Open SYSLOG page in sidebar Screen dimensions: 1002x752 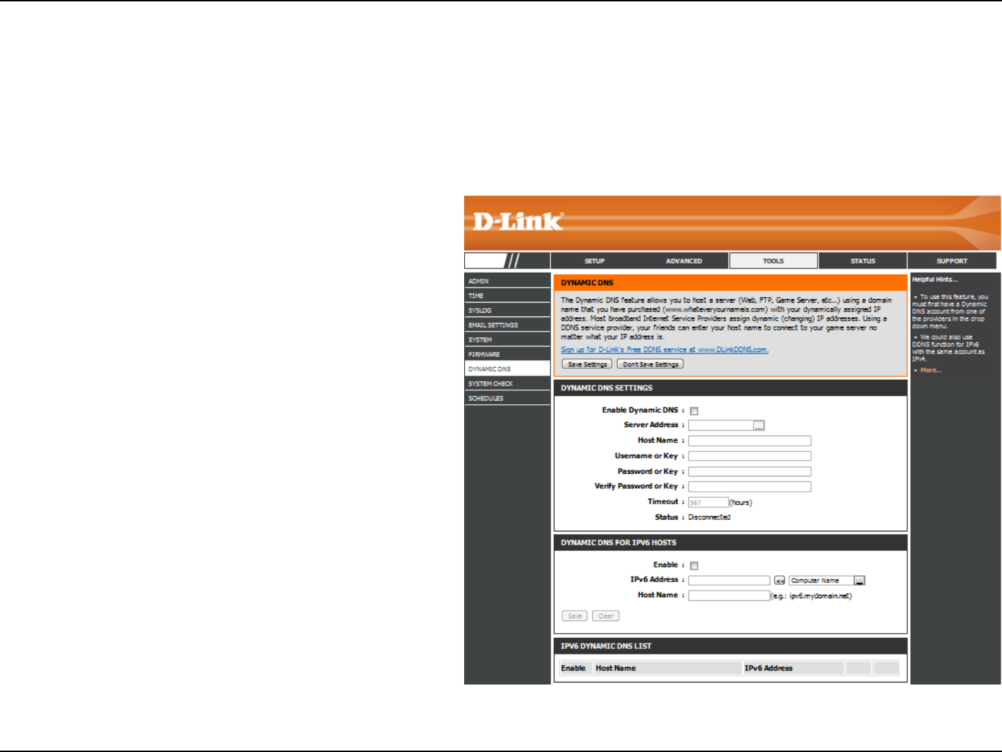pos(507,310)
